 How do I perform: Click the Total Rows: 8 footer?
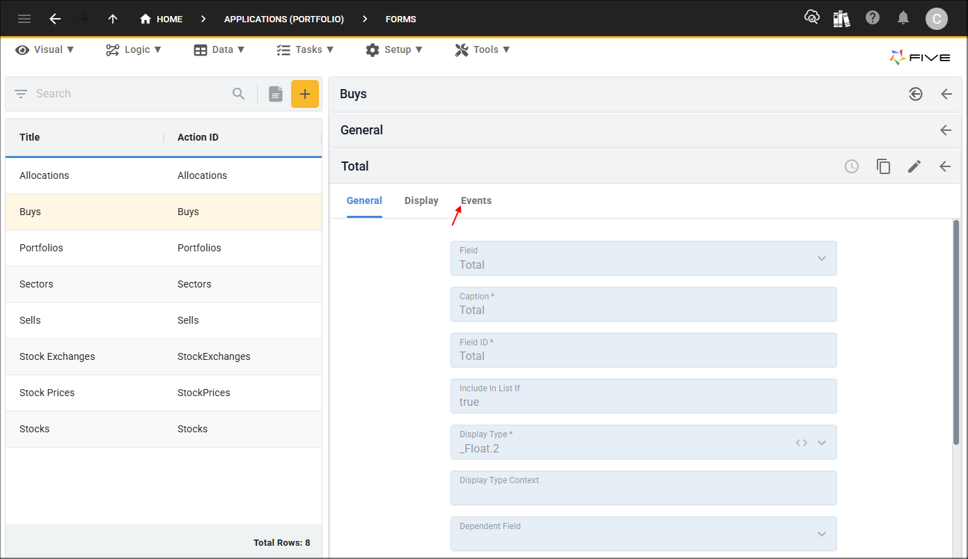[282, 542]
